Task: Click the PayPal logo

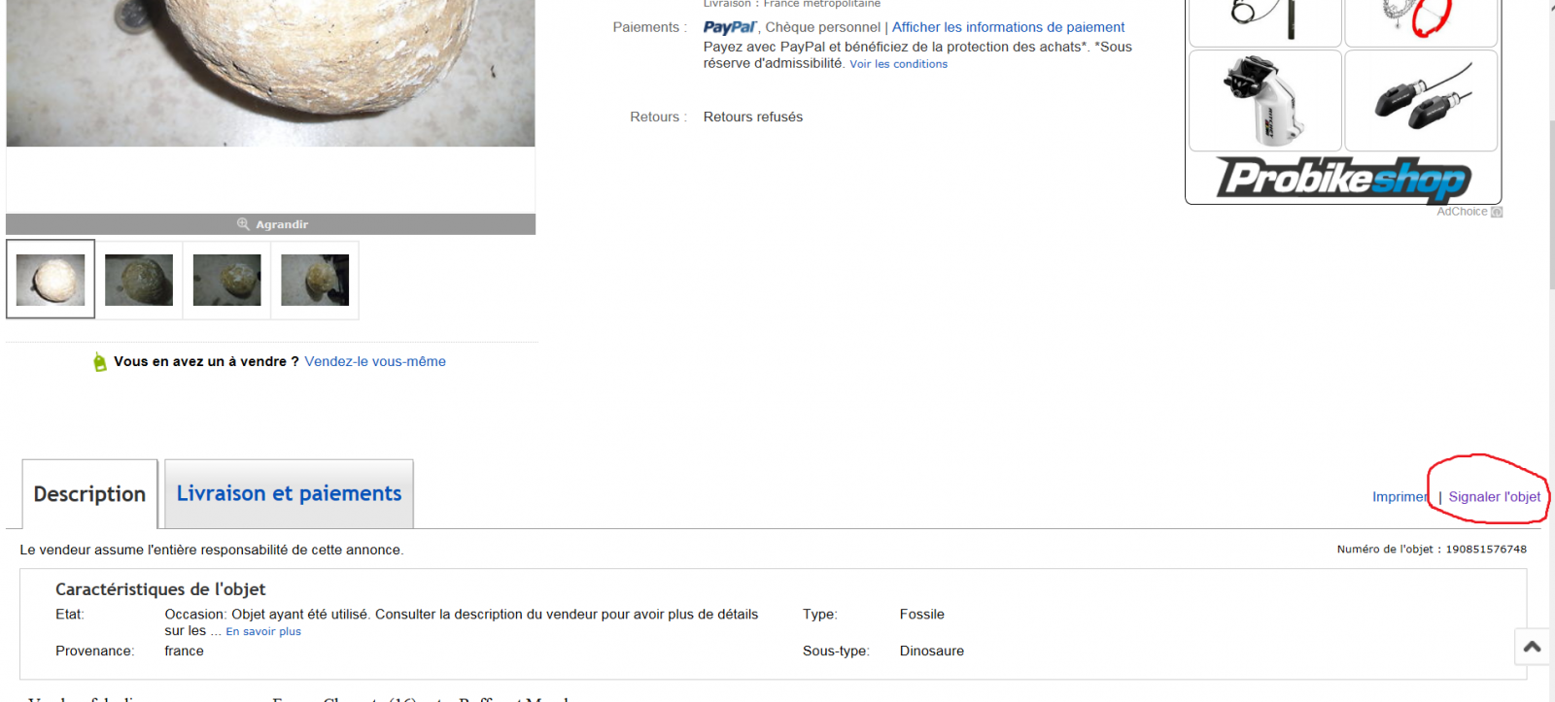Action: [730, 27]
